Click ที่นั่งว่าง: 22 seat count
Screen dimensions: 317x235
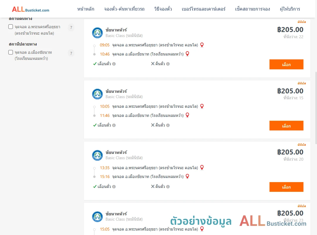[x=293, y=37]
